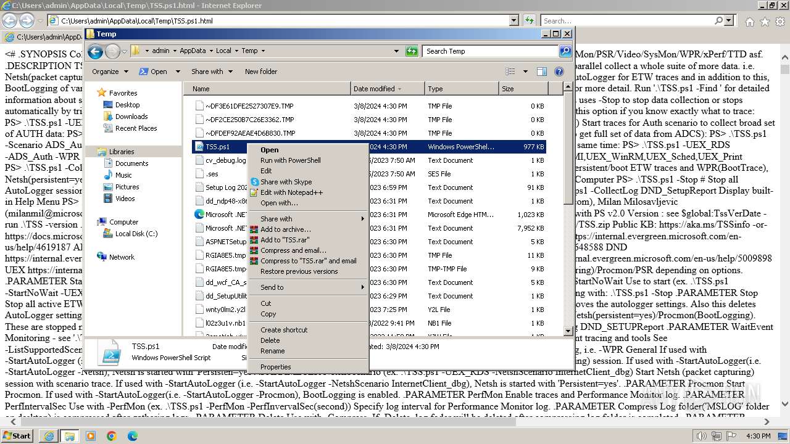The width and height of the screenshot is (790, 444).
Task: Click Explorer Forward navigation arrow
Action: click(x=112, y=51)
